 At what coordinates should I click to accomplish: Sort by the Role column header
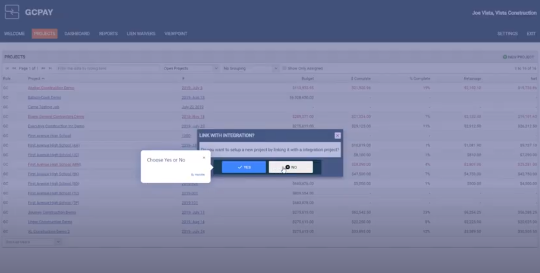point(6,79)
